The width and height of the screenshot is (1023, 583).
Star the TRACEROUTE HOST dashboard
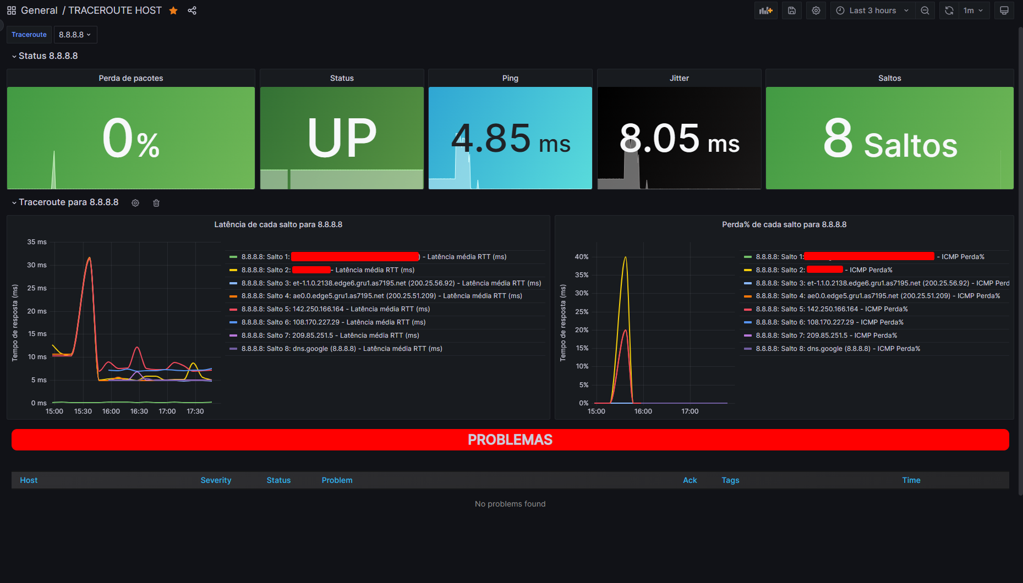coord(173,10)
